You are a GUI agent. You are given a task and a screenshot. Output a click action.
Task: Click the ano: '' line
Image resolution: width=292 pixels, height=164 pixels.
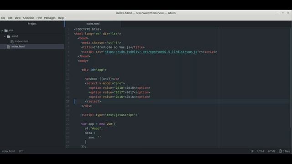tap(94, 138)
